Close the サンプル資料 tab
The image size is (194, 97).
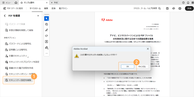point(47,3)
